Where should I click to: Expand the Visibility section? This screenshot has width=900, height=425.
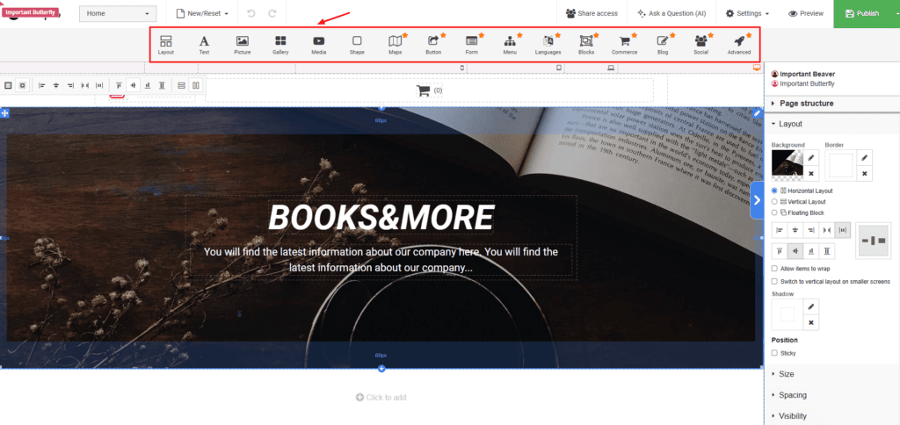pyautogui.click(x=831, y=416)
